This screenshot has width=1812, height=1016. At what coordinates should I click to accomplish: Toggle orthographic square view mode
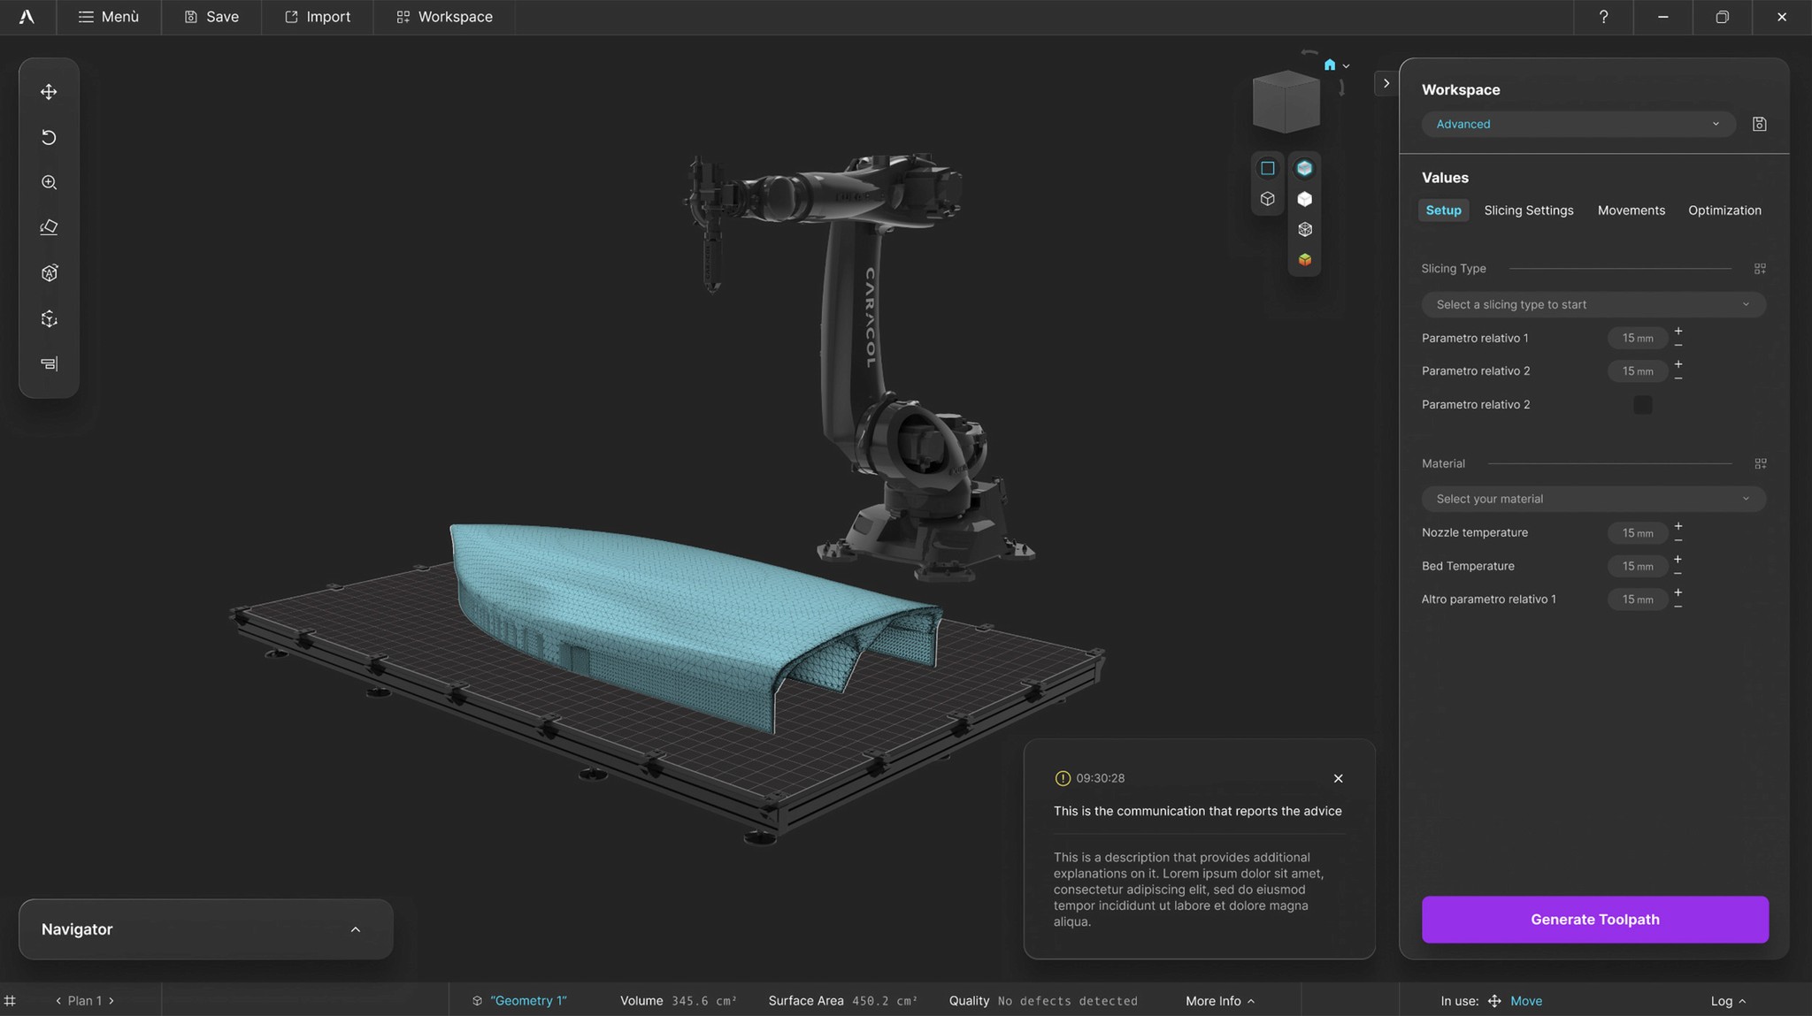point(1267,168)
